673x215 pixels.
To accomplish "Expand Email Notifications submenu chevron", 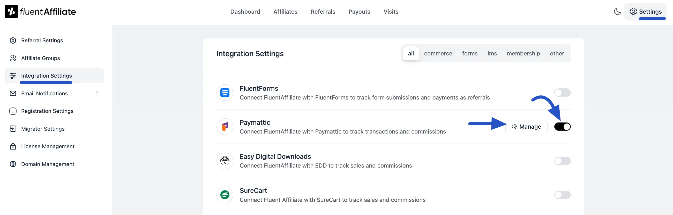I will (97, 93).
